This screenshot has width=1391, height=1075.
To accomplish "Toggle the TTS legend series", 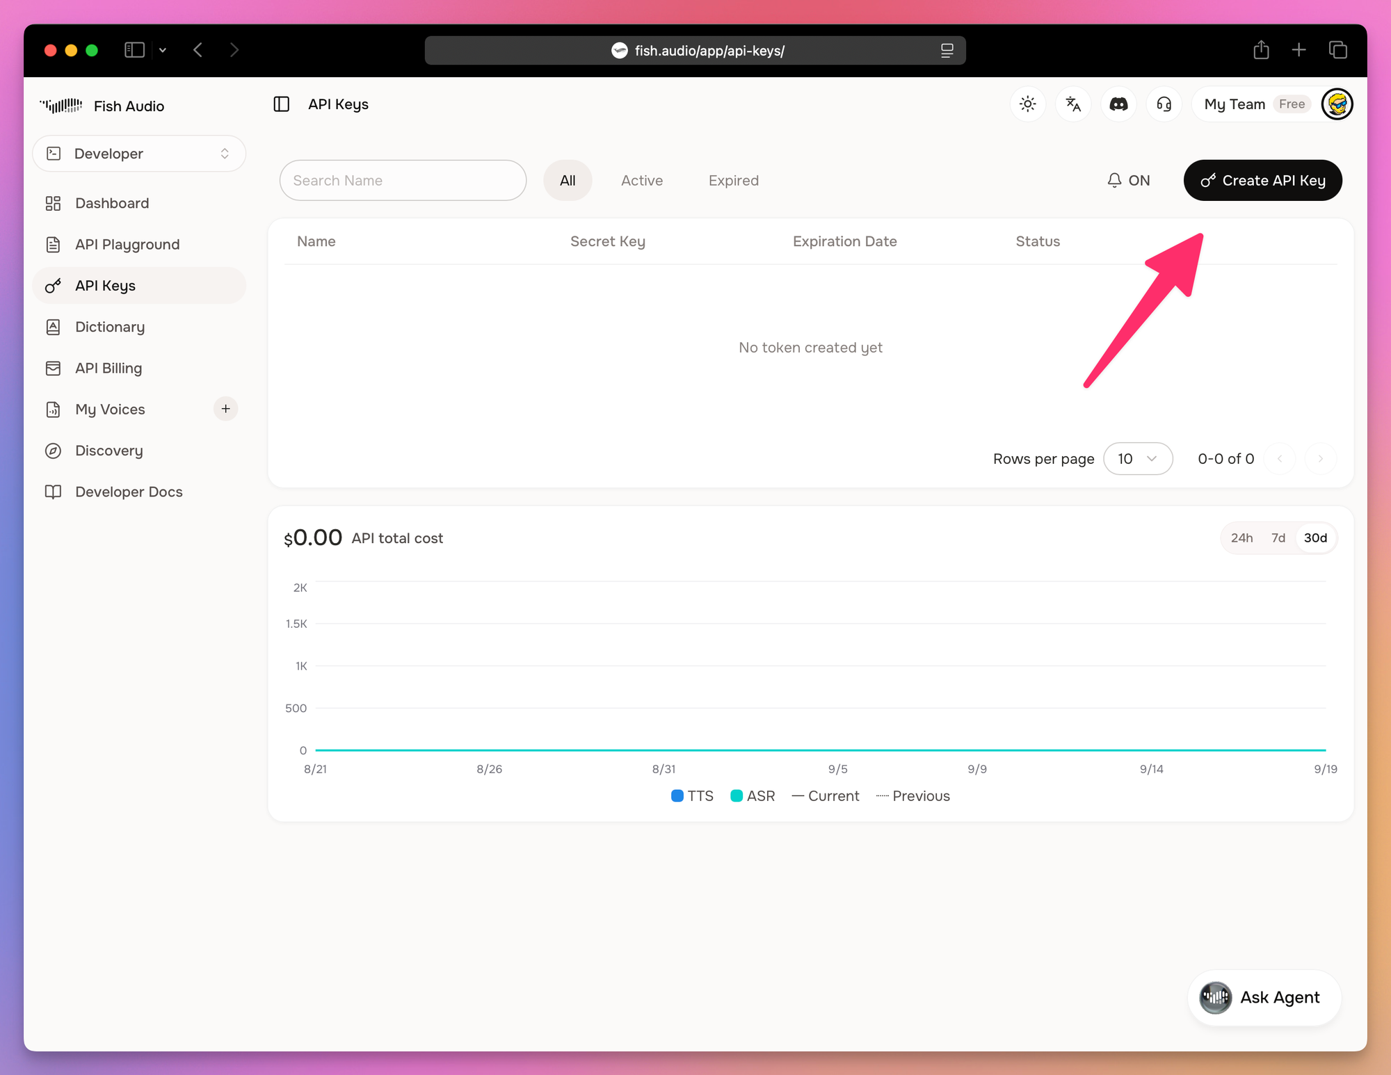I will click(x=692, y=796).
